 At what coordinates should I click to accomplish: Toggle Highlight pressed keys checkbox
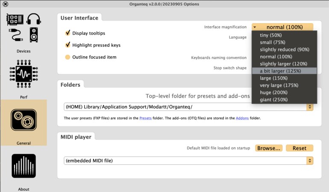[x=68, y=45]
